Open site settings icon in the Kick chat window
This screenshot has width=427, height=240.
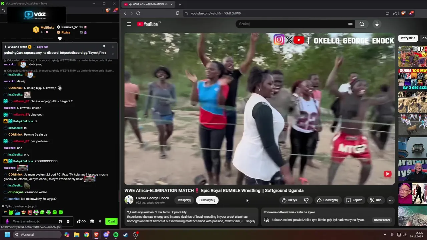click(x=3, y=10)
